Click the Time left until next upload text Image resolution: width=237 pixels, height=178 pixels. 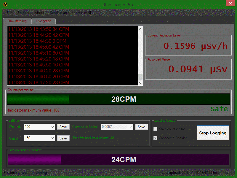(x=93, y=138)
